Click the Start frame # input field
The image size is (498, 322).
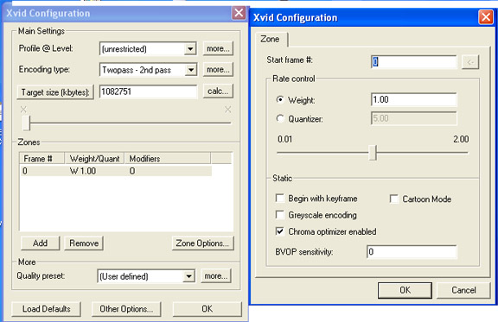click(x=414, y=61)
